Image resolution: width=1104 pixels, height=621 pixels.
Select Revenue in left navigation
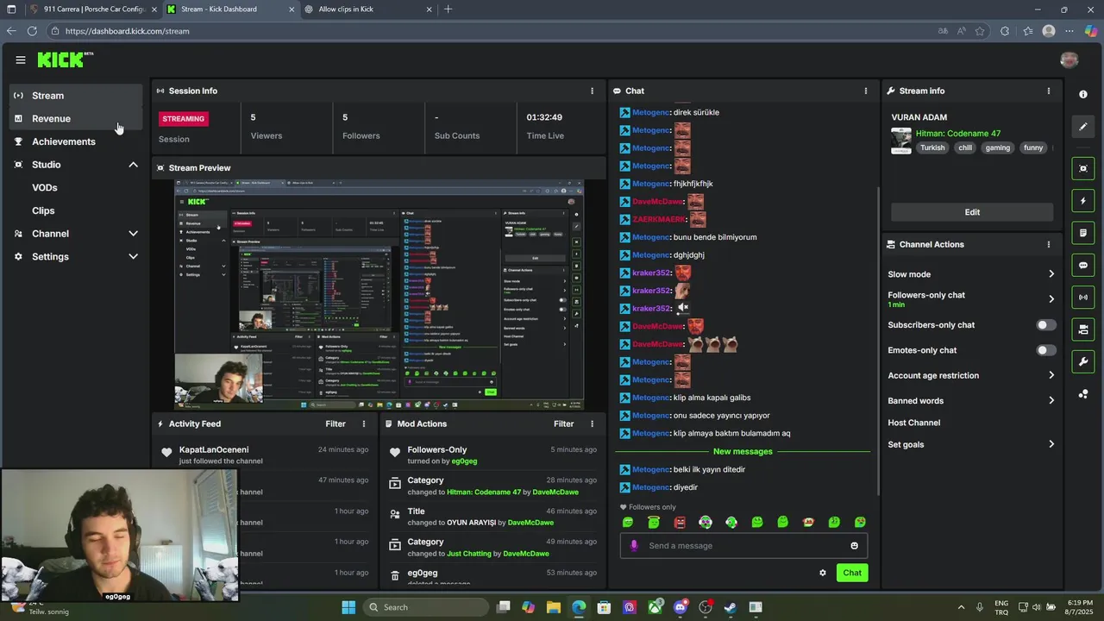[77, 118]
